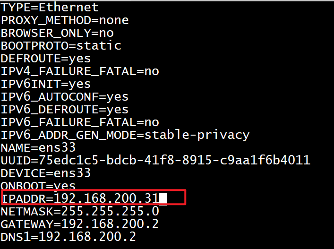Screen dimensions: 334x249
Task: Place cursor on PROXY_METHOD=none line
Action: pos(65,20)
